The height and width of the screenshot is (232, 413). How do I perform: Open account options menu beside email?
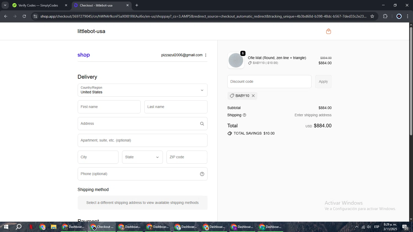[x=206, y=55]
